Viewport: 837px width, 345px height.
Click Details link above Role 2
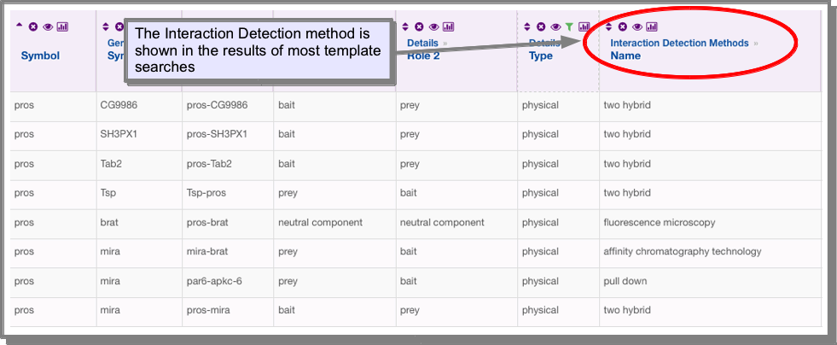[x=423, y=43]
